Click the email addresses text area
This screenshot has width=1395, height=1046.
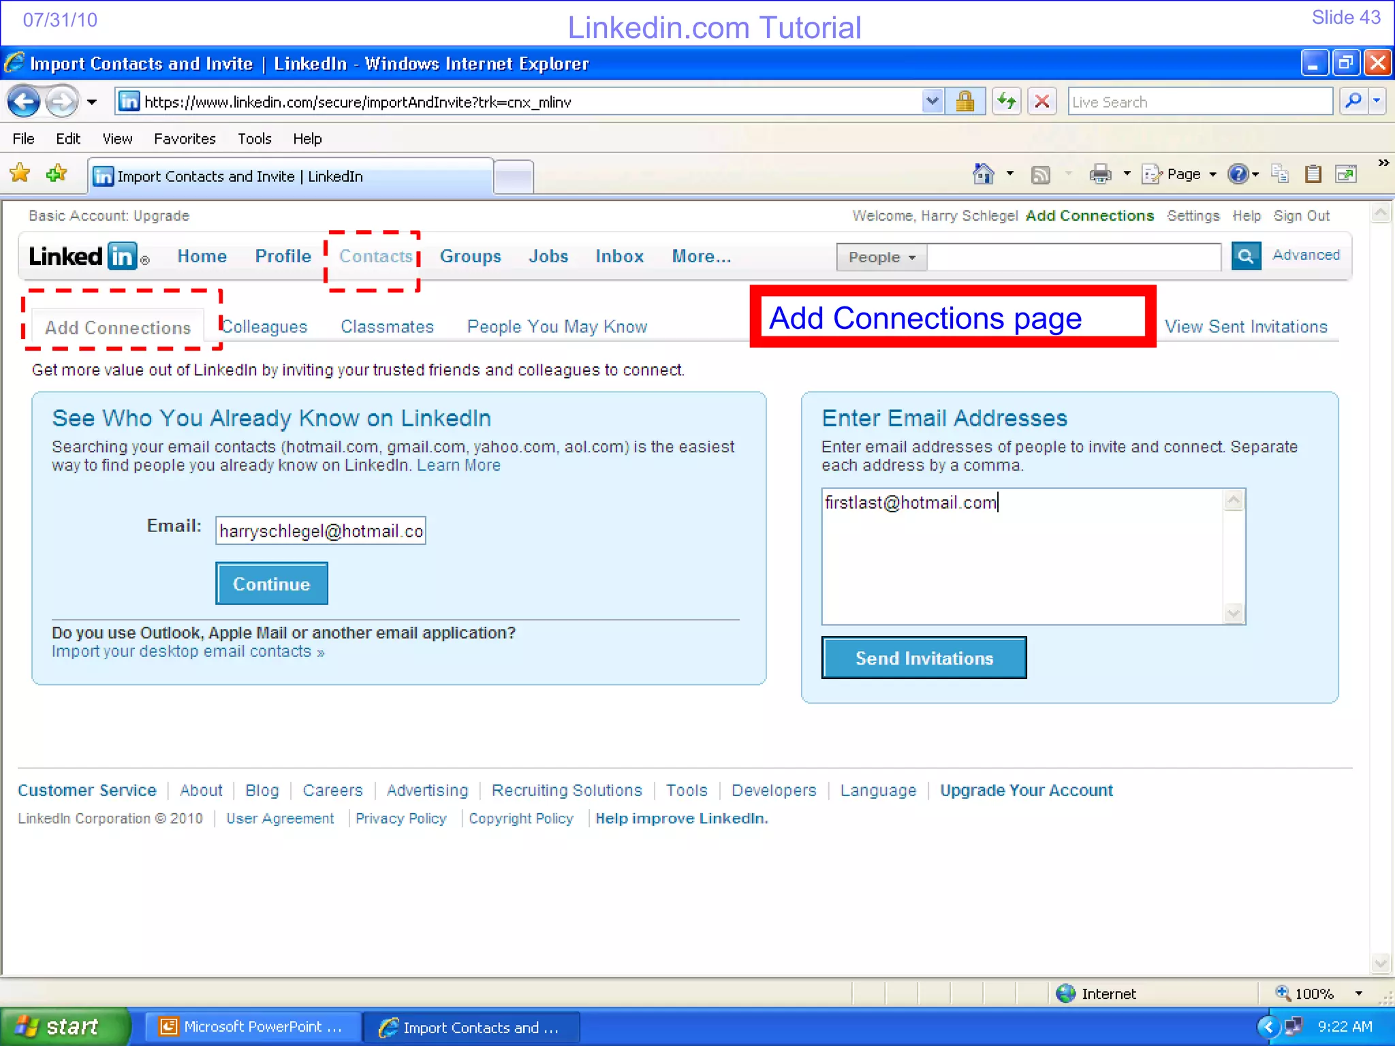(x=1023, y=556)
